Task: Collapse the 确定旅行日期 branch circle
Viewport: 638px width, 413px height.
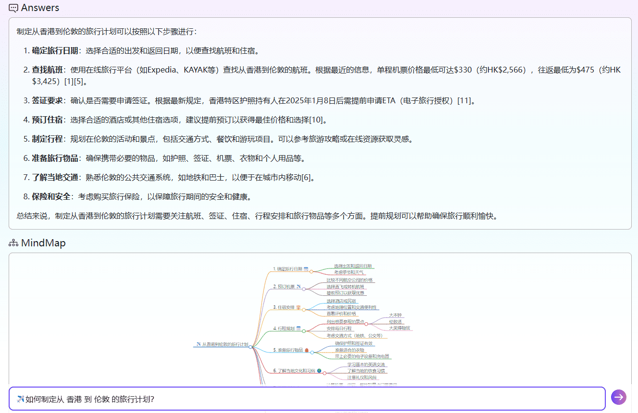Action: coord(311,271)
